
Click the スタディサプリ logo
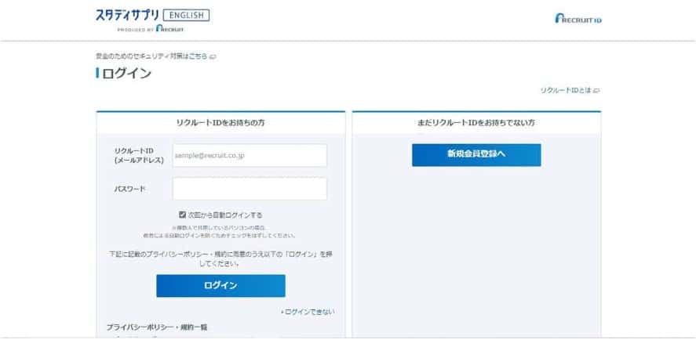click(127, 15)
